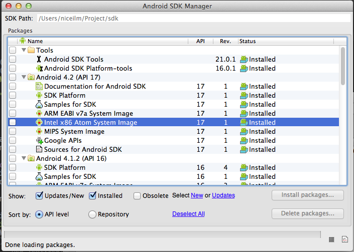This screenshot has width=354, height=252.
Task: Select the MIPS System Image row text
Action: [x=74, y=131]
